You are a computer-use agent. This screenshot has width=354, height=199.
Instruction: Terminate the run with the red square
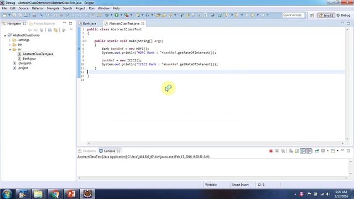click(271, 151)
